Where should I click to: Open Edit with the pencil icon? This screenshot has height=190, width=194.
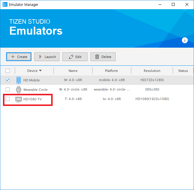pos(75,57)
